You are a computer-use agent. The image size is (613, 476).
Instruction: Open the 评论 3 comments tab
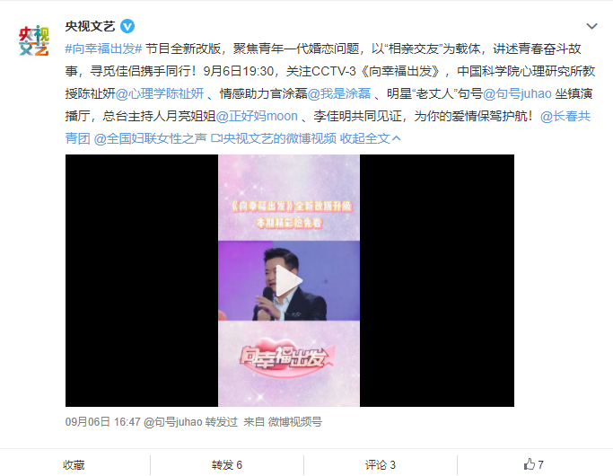tap(381, 464)
